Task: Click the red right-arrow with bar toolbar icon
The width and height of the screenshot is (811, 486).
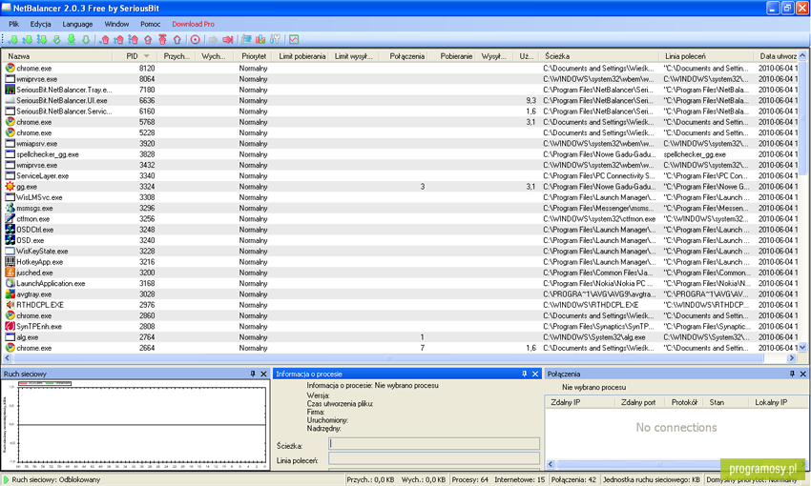Action: pyautogui.click(x=228, y=39)
